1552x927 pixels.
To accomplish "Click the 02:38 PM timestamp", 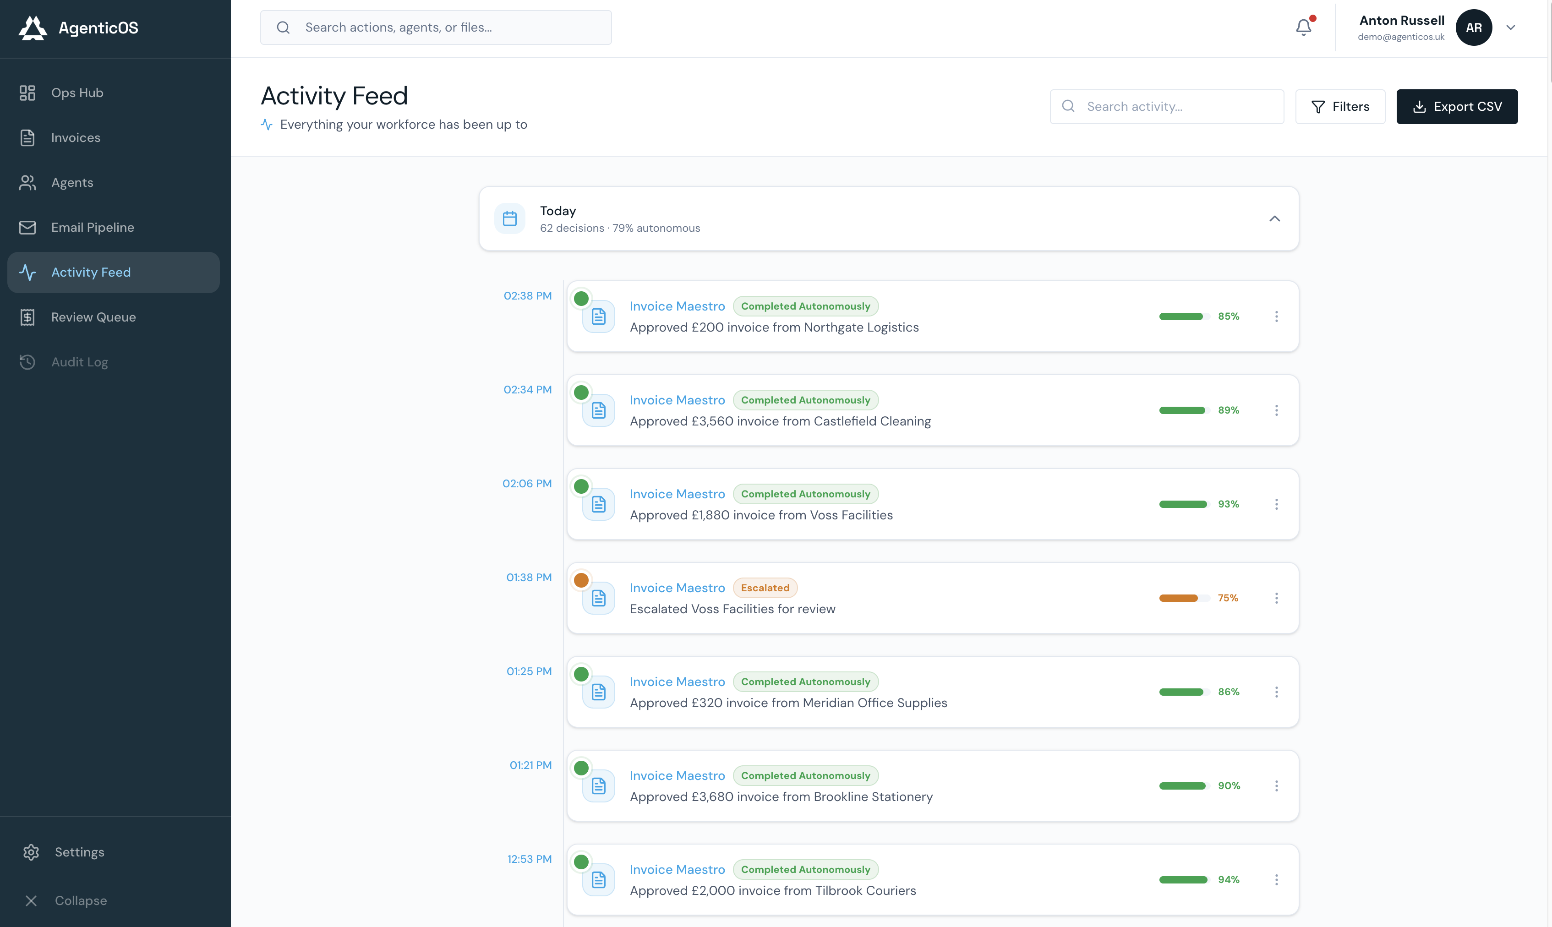I will 528,295.
